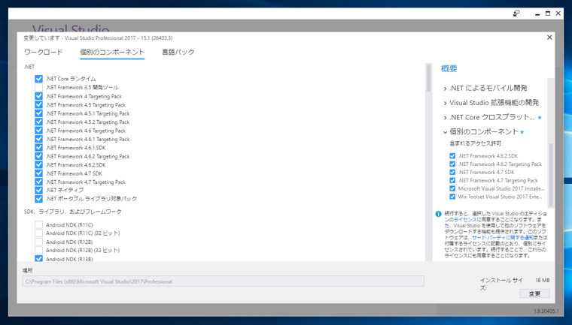Expand .NET Core クロスプラット... summary item
Image resolution: width=572 pixels, height=325 pixels.
coord(445,118)
